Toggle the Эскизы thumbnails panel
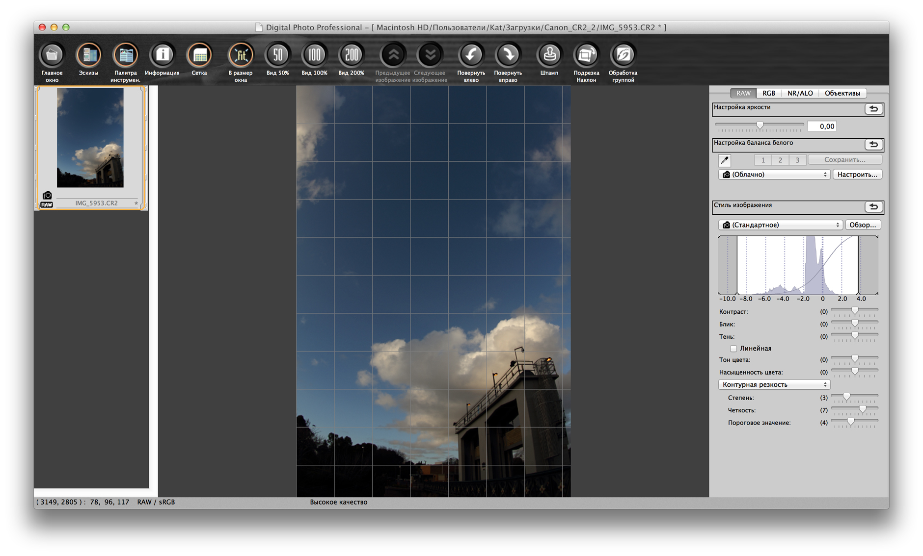 [x=88, y=55]
